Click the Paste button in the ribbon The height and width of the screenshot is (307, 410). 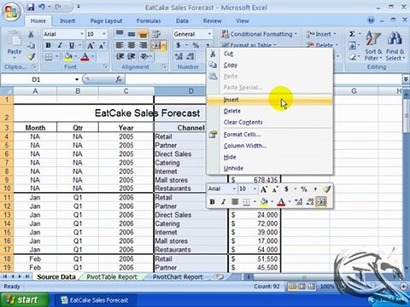[15, 45]
